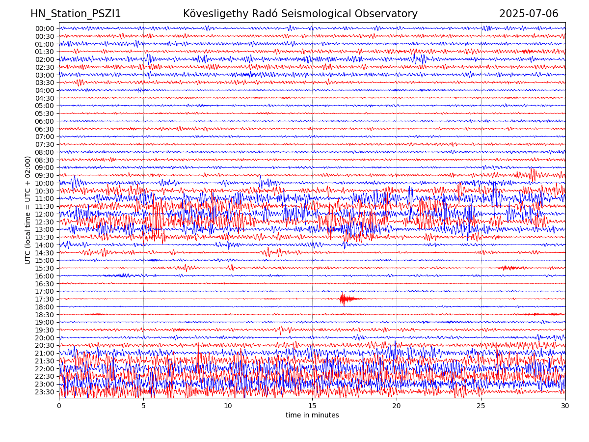Click the 2025-07-06 date label
Image resolution: width=589 pixels, height=442 pixels.
(529, 14)
